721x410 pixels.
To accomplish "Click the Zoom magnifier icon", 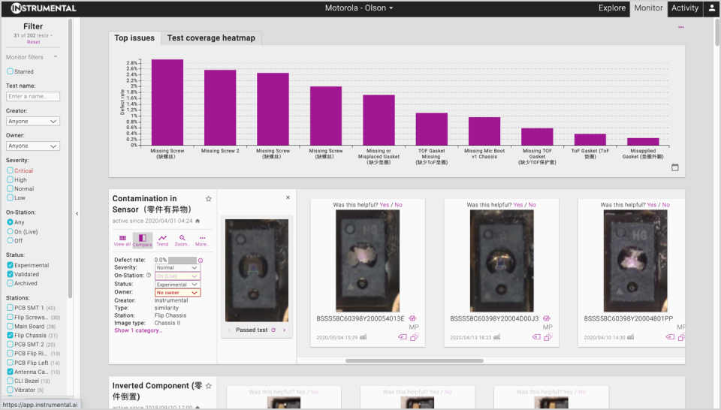I will coord(182,240).
